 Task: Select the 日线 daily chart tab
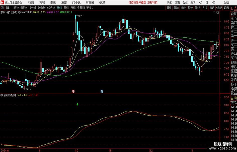(x=59, y=8)
